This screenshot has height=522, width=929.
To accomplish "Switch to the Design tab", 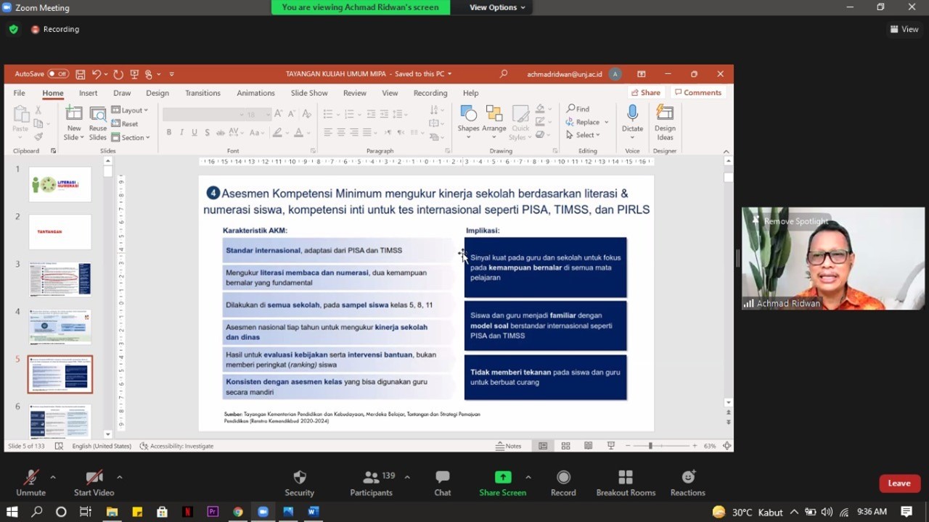I will coord(157,93).
